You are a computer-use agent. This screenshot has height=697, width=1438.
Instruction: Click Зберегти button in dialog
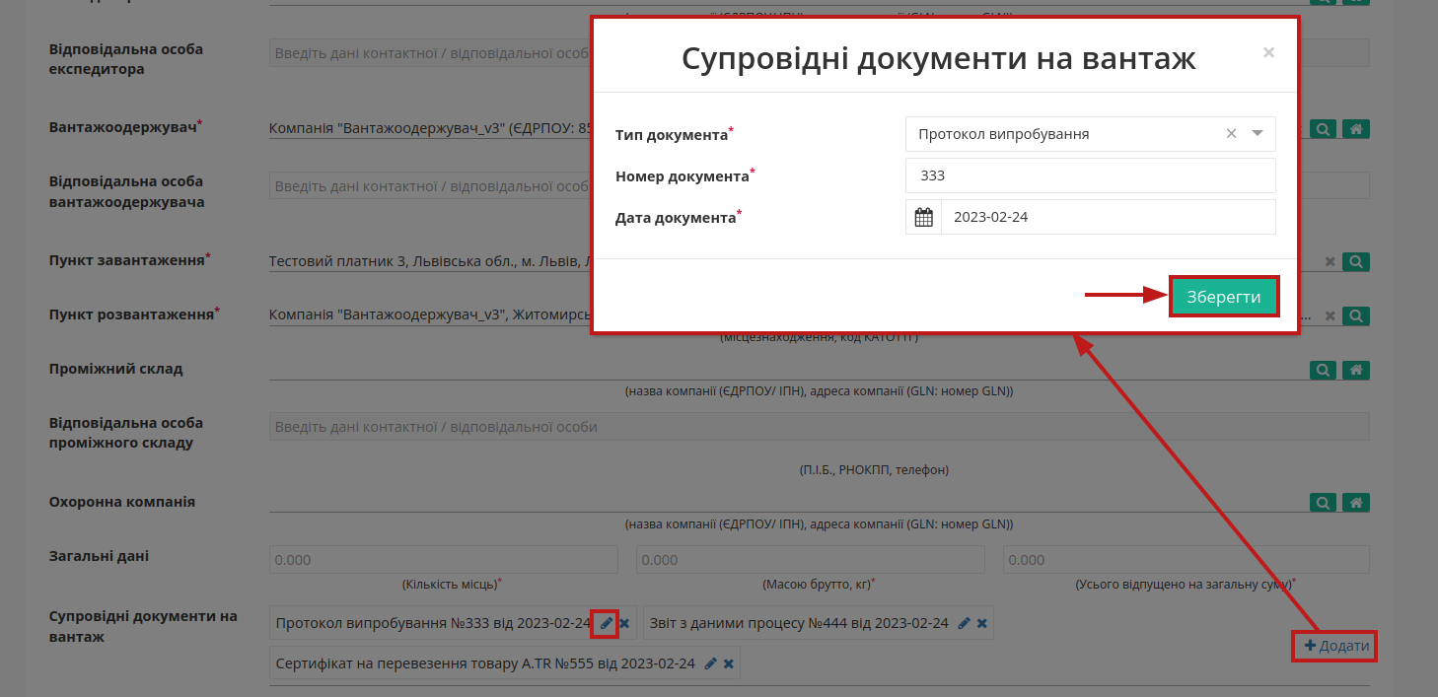pos(1224,297)
